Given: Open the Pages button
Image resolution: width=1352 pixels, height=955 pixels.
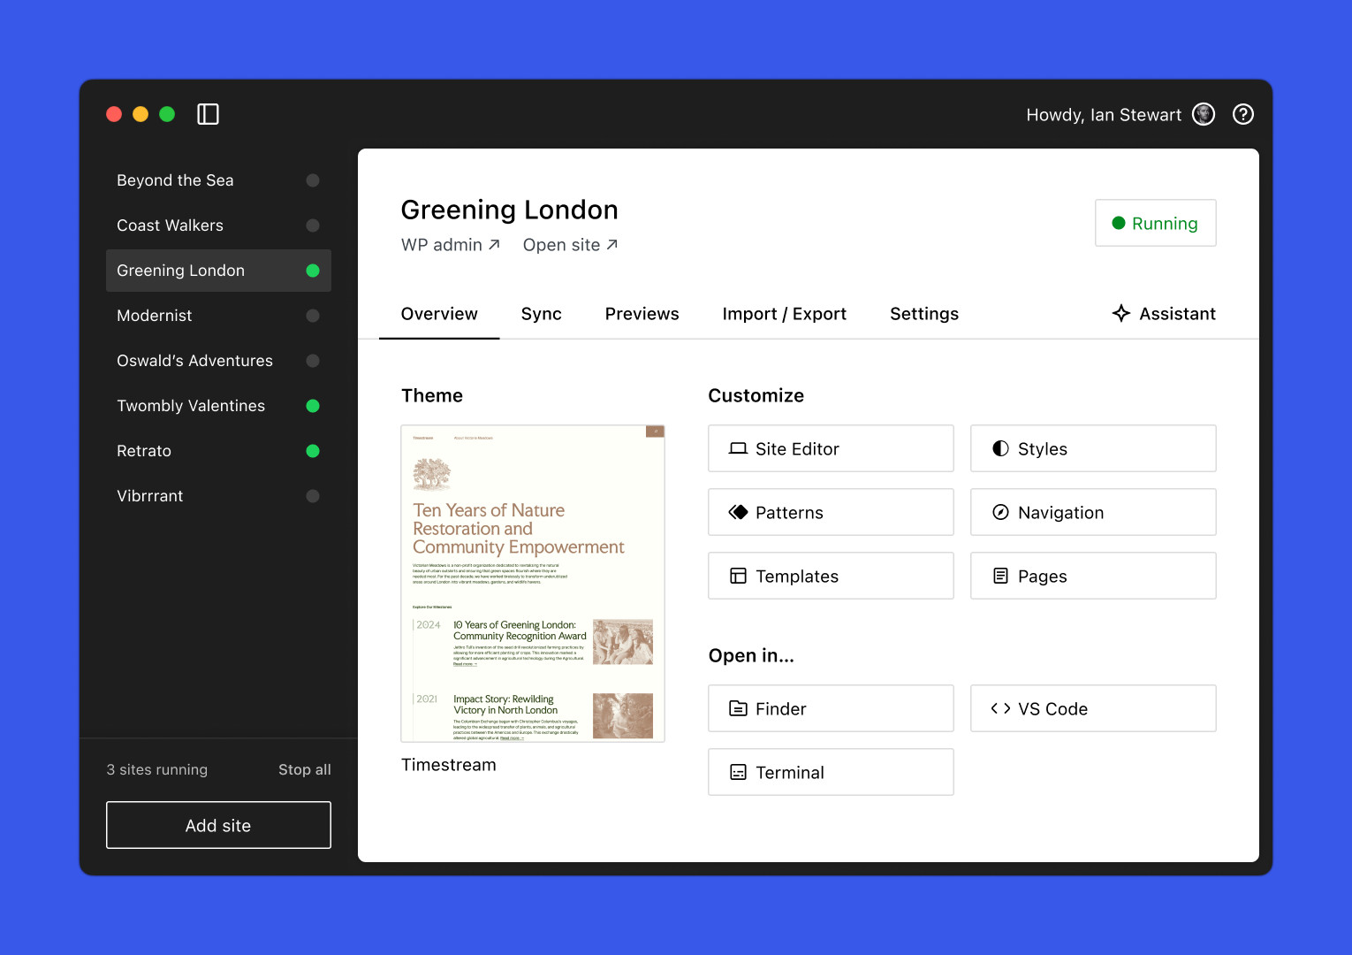Looking at the screenshot, I should (1093, 576).
